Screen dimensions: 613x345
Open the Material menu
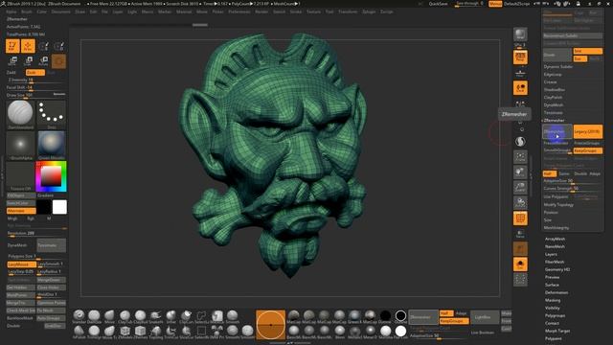[x=184, y=11]
